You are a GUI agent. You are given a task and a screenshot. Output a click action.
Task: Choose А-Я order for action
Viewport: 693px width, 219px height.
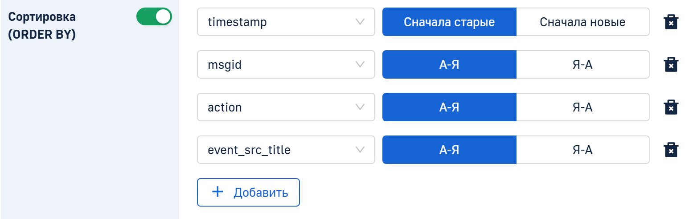tap(449, 107)
